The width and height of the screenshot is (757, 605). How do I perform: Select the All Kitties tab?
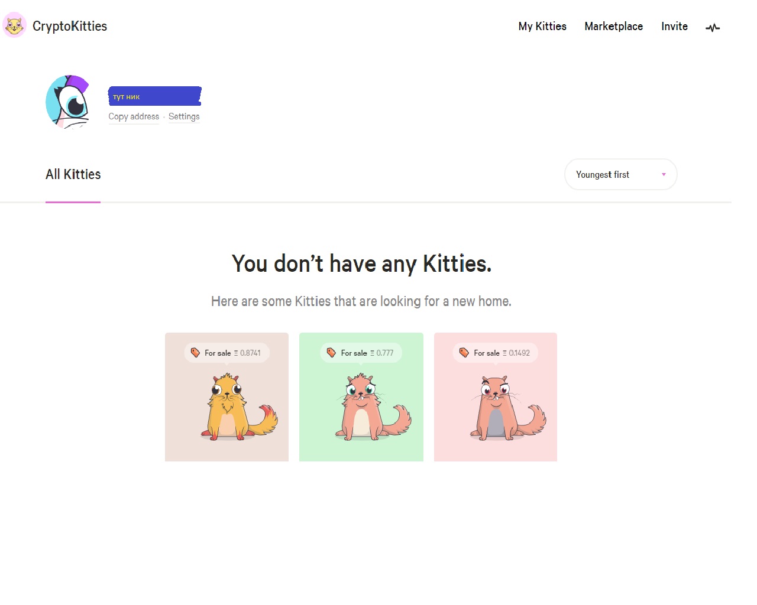tap(73, 174)
